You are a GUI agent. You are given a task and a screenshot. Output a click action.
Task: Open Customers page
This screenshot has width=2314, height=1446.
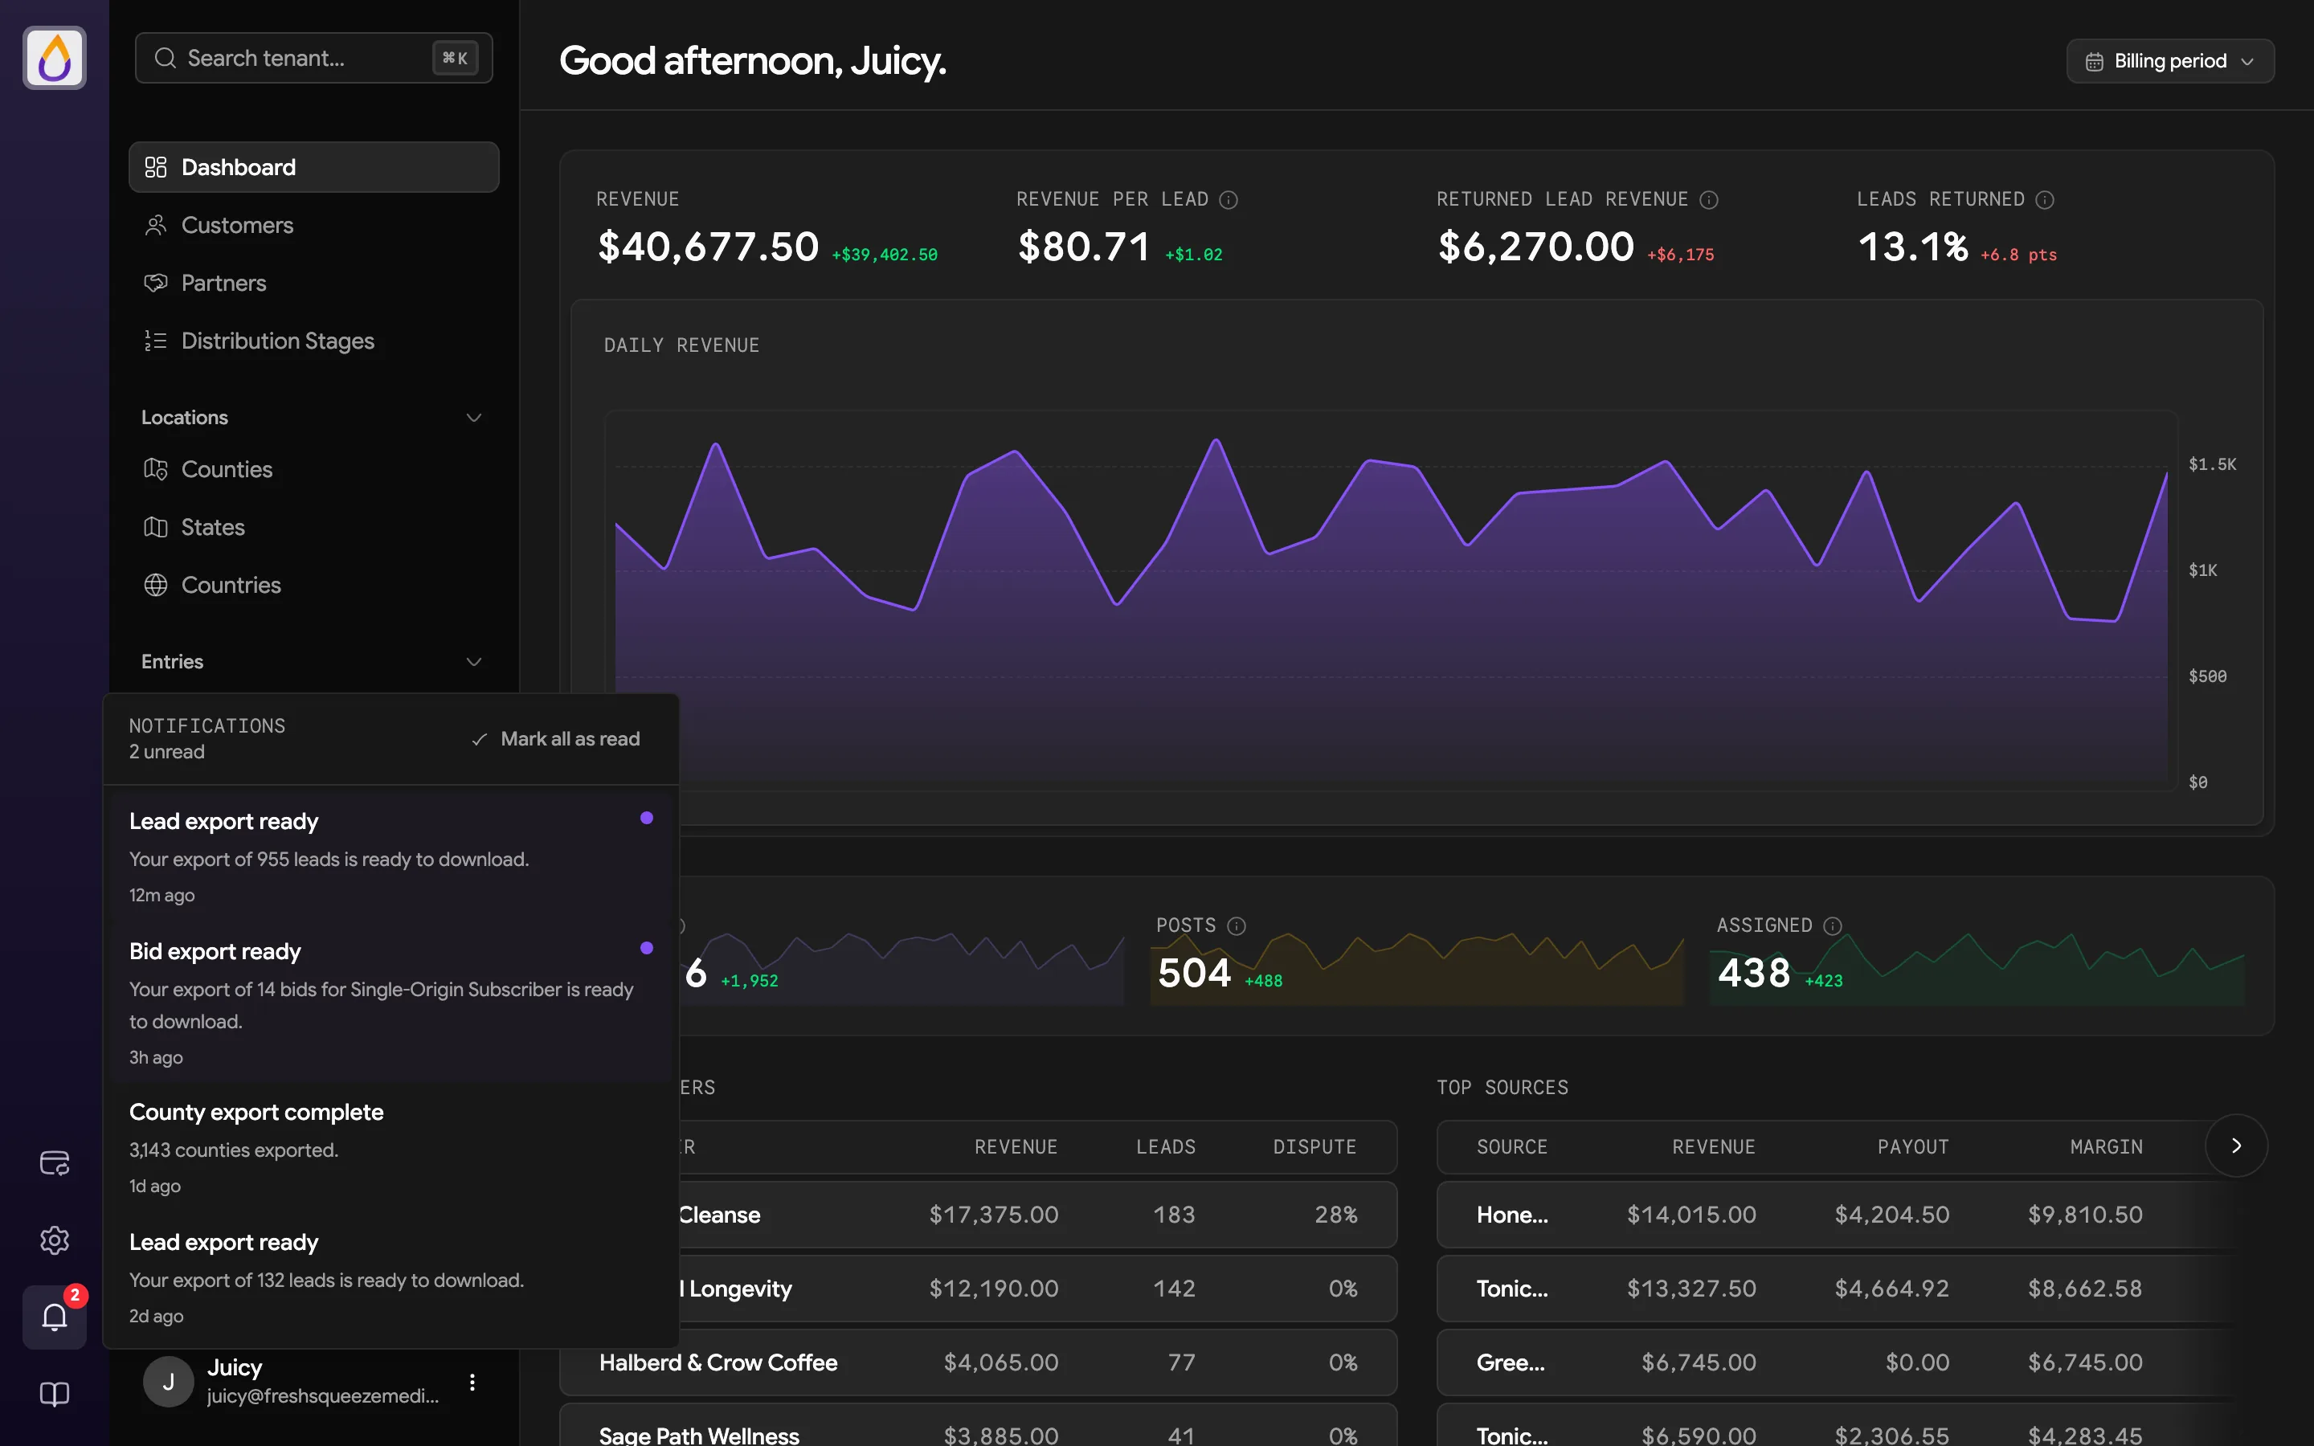[313, 225]
